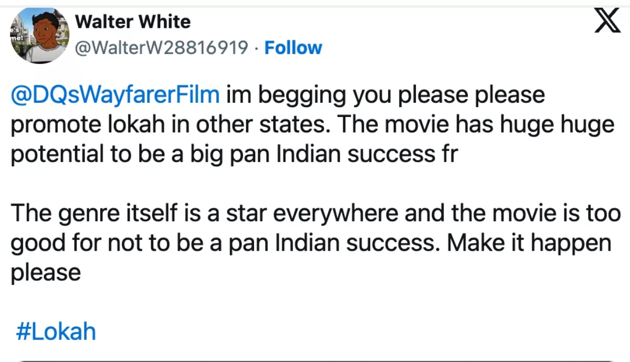Open the @WalterW28816919 handle link
Viewport: 630px width, 362px height.
pos(162,48)
